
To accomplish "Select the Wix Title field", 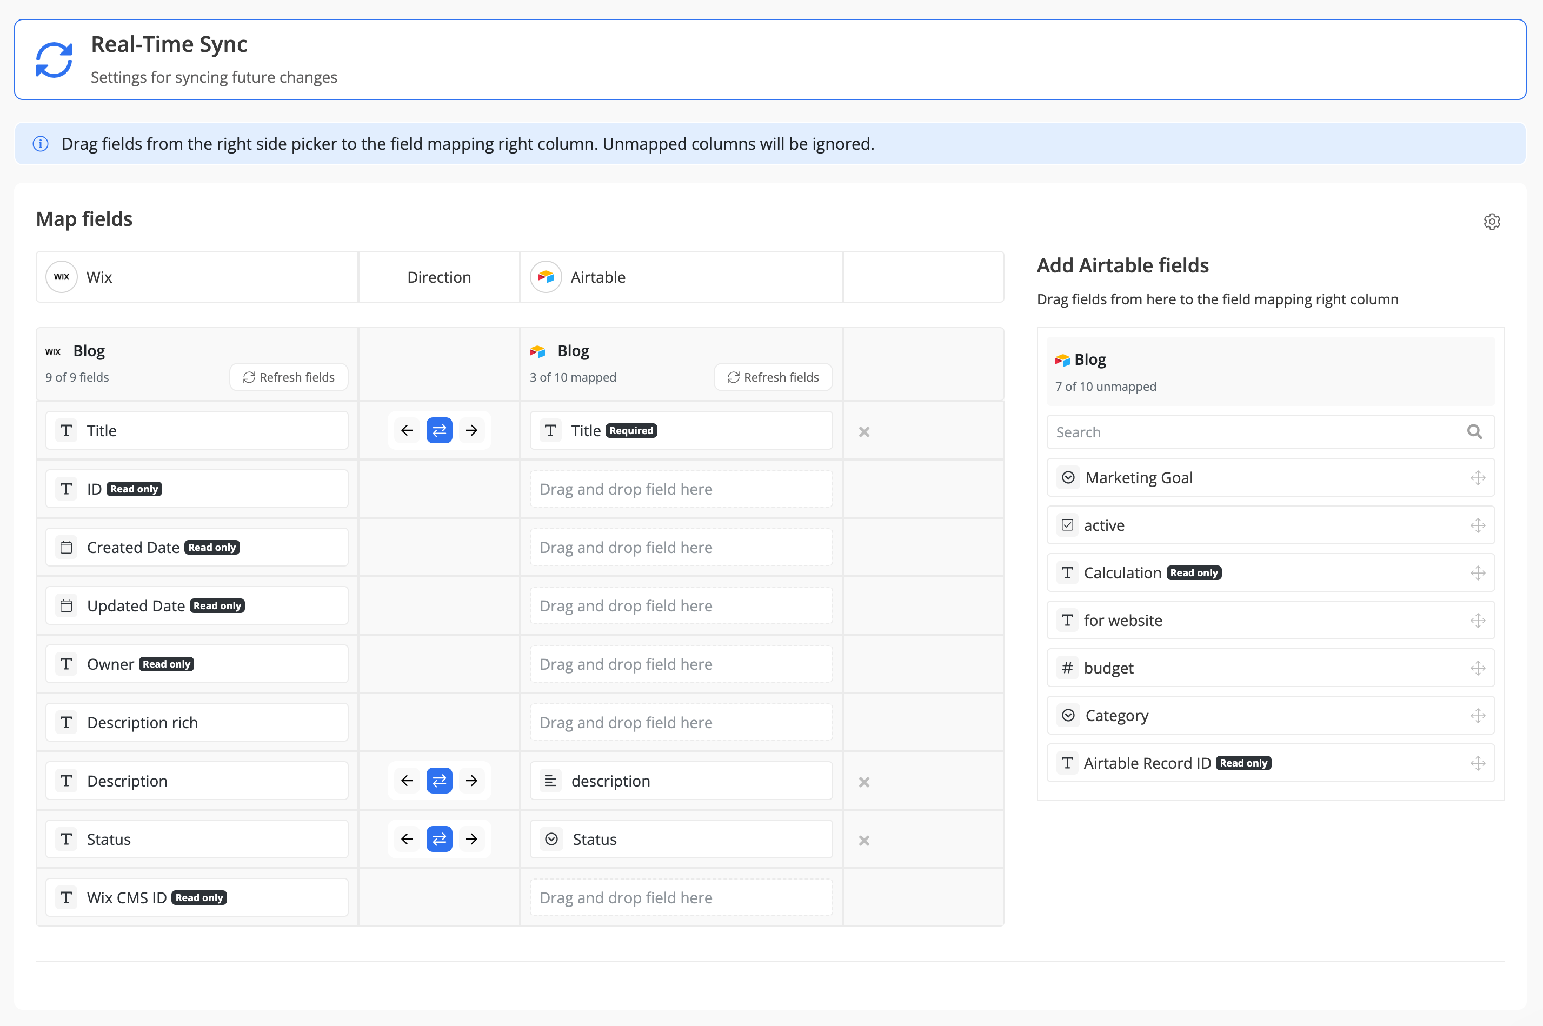I will [197, 430].
